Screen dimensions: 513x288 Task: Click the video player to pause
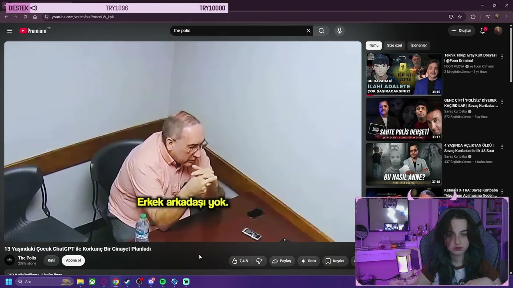click(x=183, y=141)
